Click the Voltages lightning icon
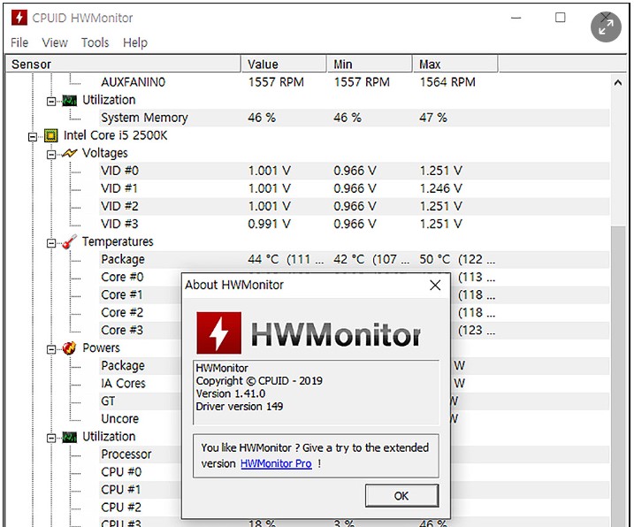Screen dimensions: 634x527 pyautogui.click(x=69, y=153)
